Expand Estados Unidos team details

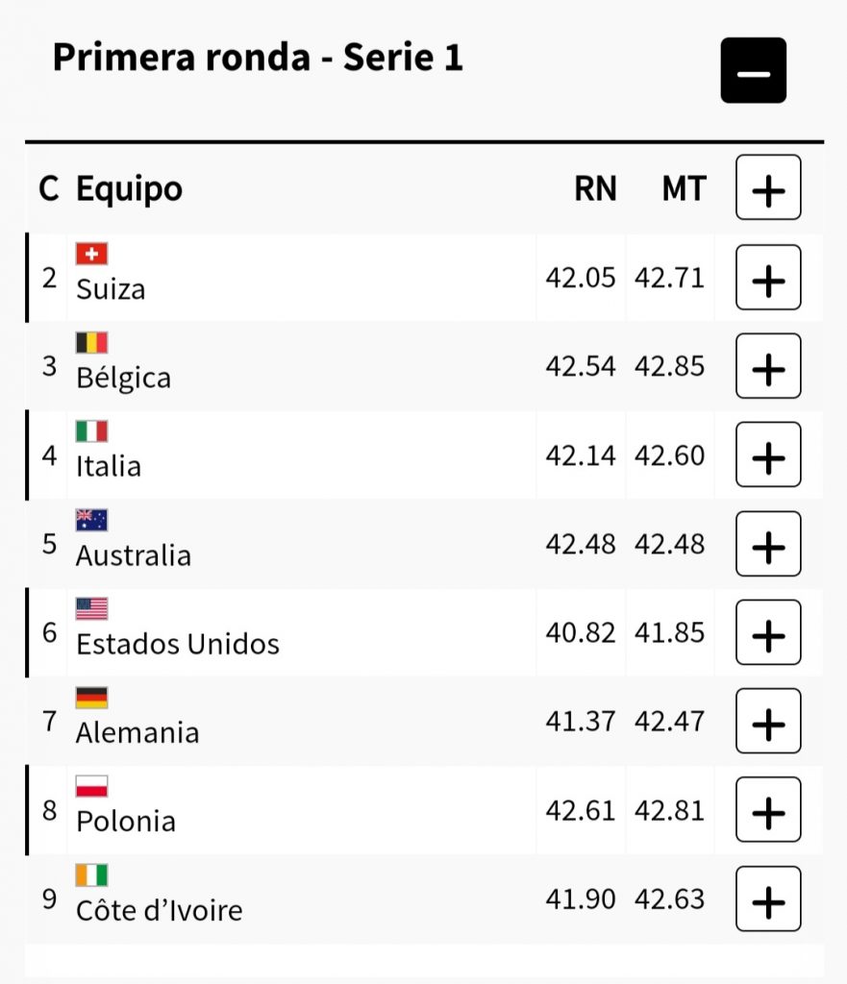pos(767,632)
